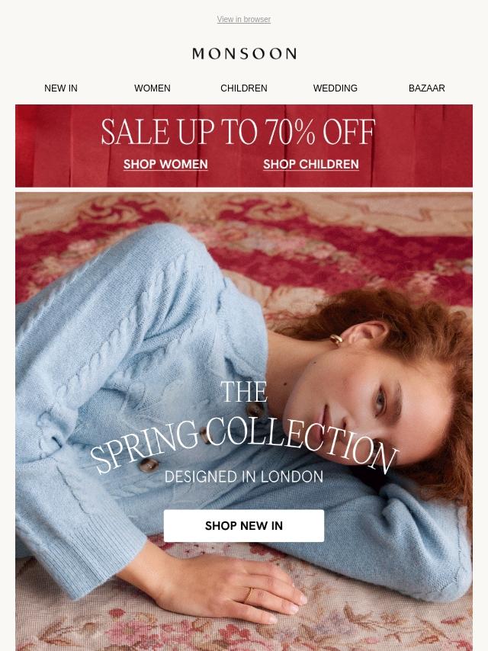This screenshot has width=488, height=651.
Task: Go to the NEW IN menu item
Action: tap(61, 88)
